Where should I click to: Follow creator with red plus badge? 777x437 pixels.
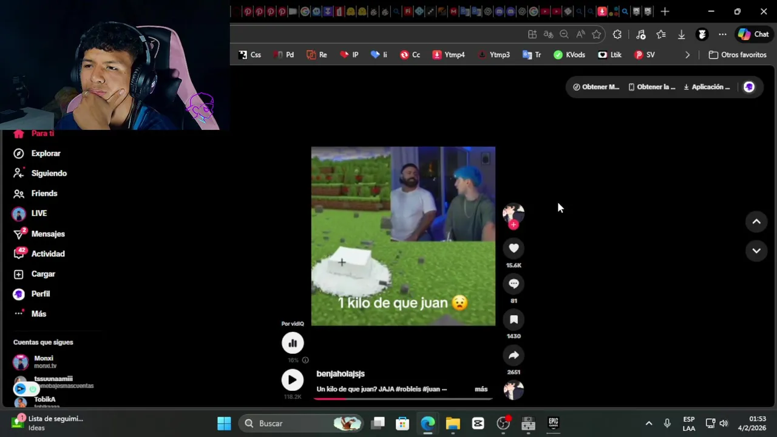click(x=514, y=225)
